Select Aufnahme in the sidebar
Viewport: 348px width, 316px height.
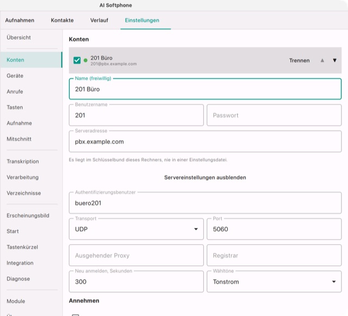coord(31,123)
